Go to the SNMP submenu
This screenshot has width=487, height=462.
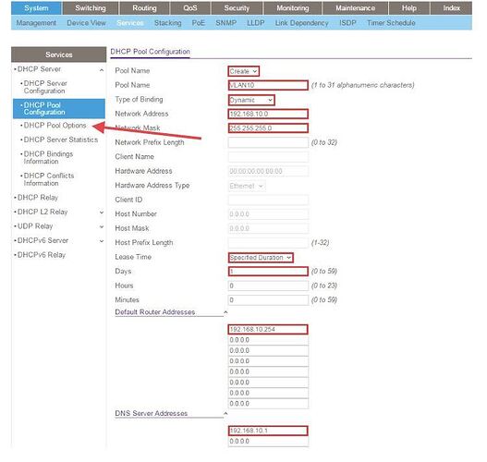[x=226, y=23]
